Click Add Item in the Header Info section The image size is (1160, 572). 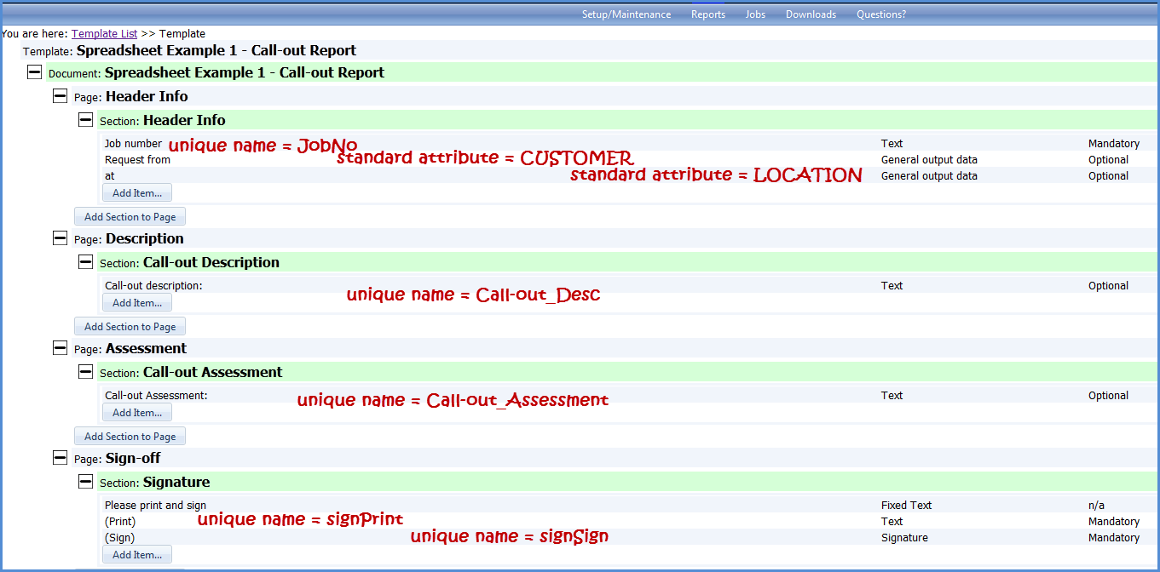click(x=136, y=192)
